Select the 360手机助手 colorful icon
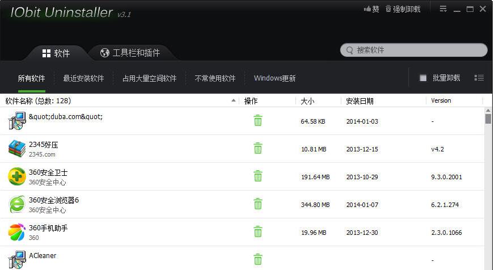The width and height of the screenshot is (495, 270). point(17,232)
